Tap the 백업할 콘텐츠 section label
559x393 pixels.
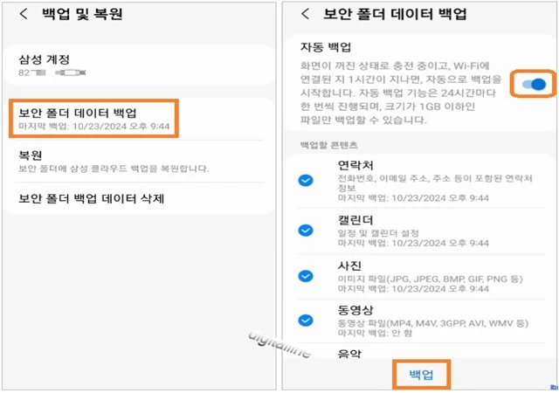(328, 145)
